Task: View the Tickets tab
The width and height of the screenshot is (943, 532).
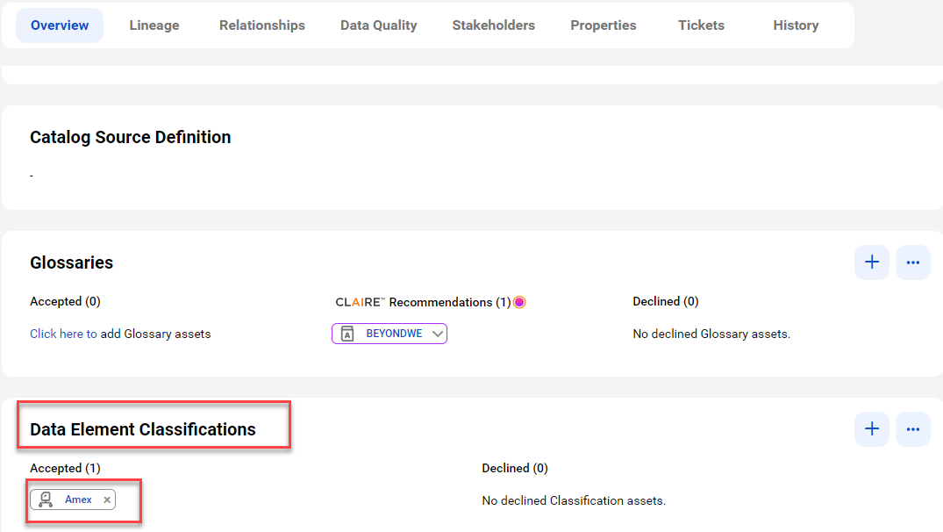Action: click(x=701, y=25)
